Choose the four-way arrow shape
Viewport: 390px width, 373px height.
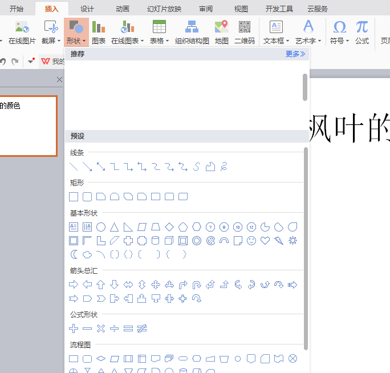156,285
